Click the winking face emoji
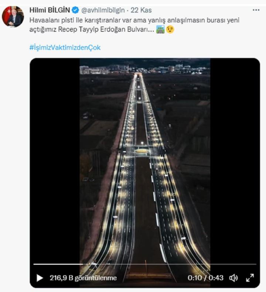The height and width of the screenshot is (292, 266). click(170, 29)
